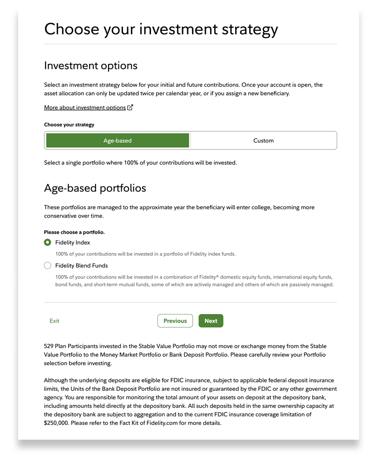Image resolution: width=376 pixels, height=458 pixels.
Task: Toggle the strategy selector to Custom
Action: 263,140
